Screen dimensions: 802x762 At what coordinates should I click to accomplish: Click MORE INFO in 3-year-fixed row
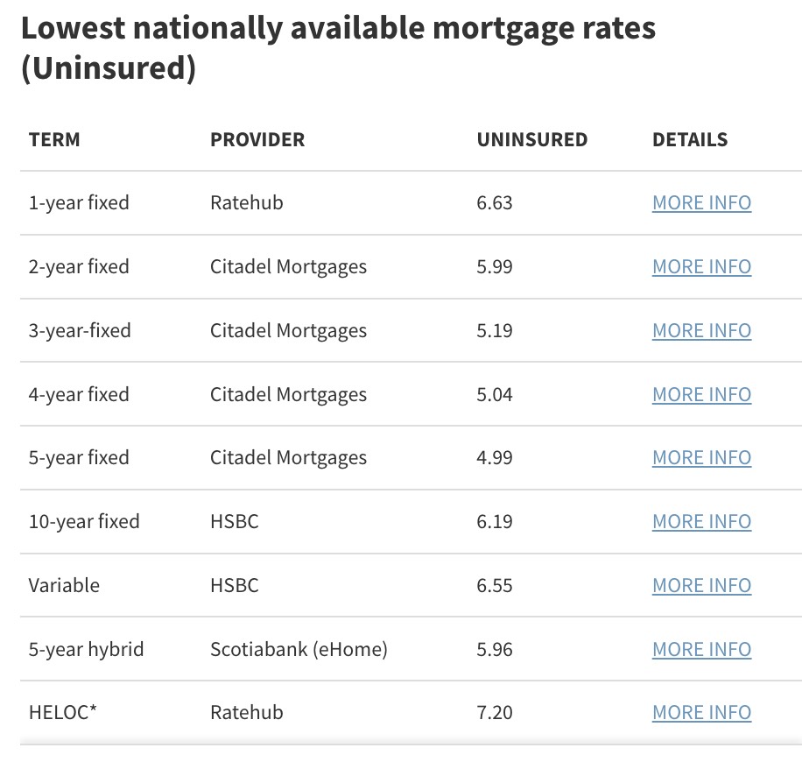(701, 331)
